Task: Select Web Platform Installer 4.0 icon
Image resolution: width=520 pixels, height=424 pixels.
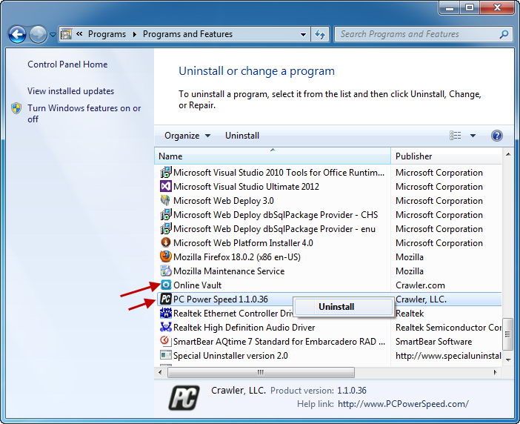Action: [x=165, y=243]
